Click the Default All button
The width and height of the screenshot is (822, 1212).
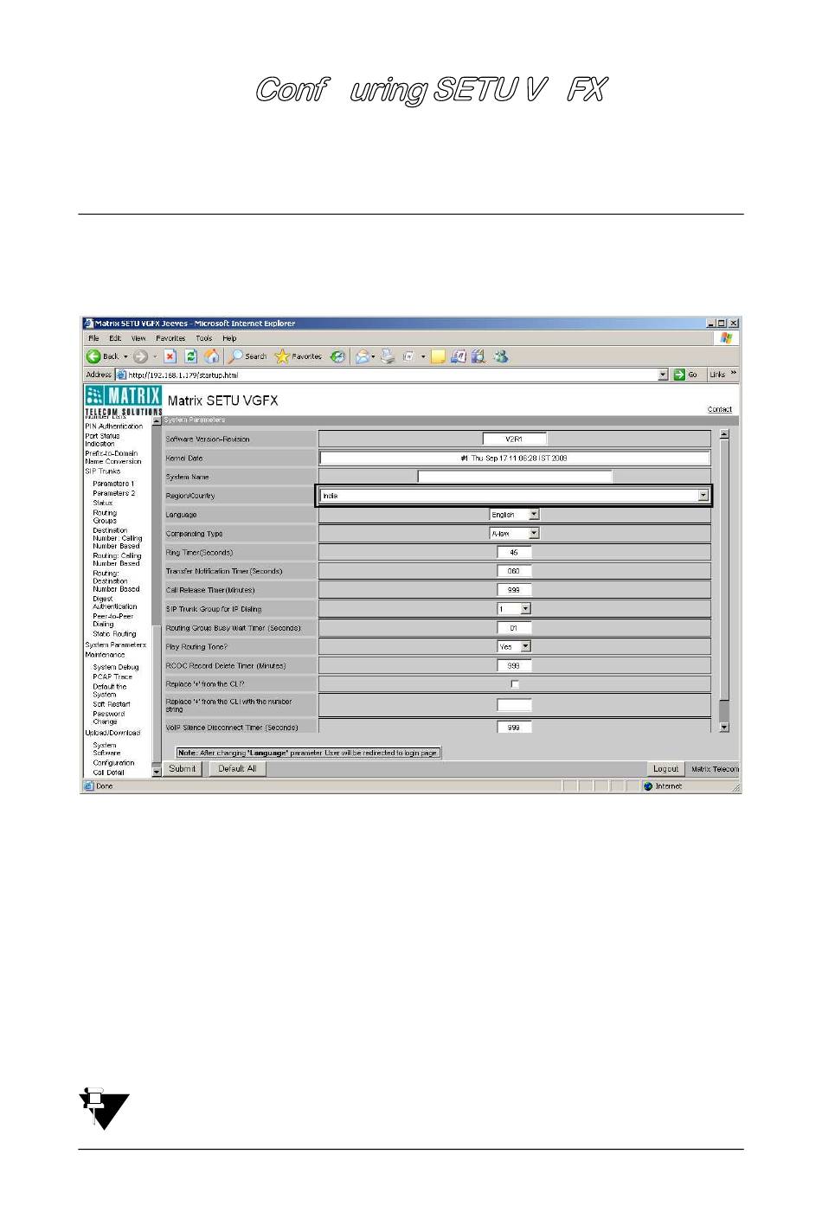point(237,768)
